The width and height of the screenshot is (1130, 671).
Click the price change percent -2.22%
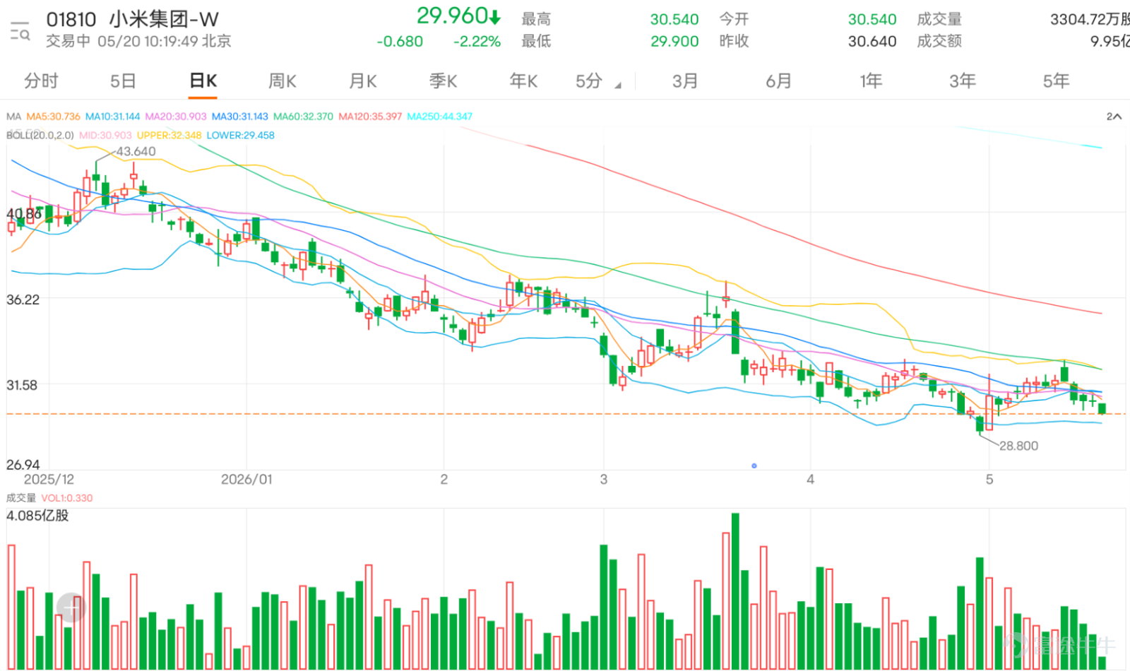pyautogui.click(x=477, y=42)
